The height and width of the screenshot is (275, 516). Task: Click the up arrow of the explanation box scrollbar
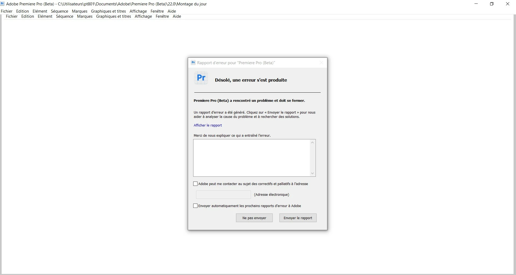click(313, 143)
